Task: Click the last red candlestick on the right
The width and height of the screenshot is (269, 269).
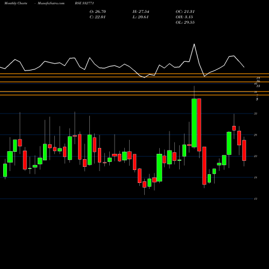Action: coord(244,150)
